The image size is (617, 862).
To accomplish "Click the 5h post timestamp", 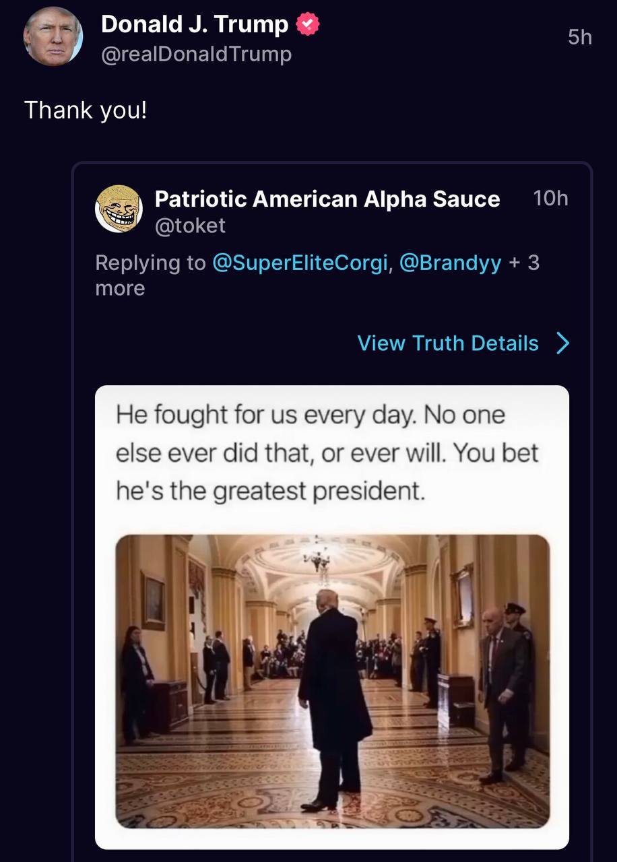I will [579, 37].
